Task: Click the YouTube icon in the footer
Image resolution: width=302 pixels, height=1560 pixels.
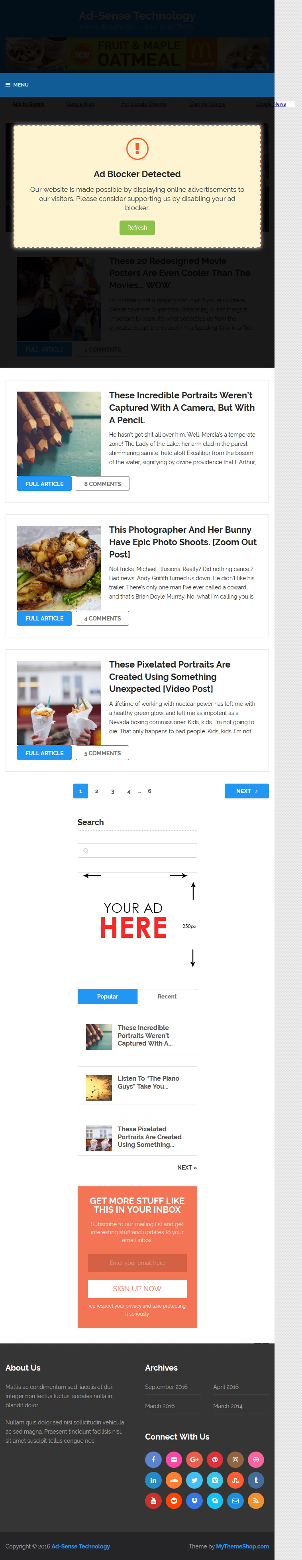Action: (x=153, y=1501)
